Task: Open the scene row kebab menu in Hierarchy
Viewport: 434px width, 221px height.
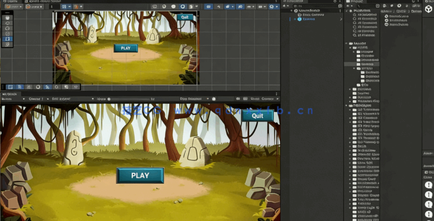Action: pyautogui.click(x=341, y=11)
